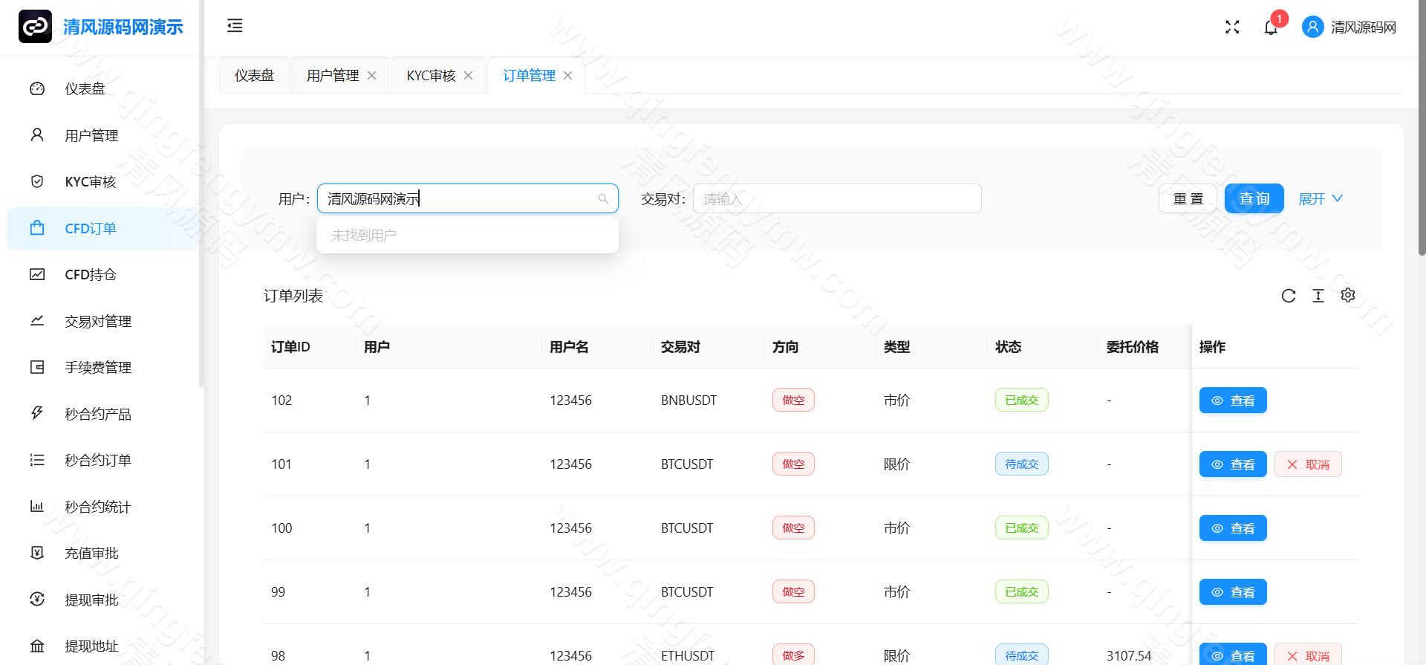Close the KYC审核 tab
Screen dimensions: 1426x665
[469, 76]
